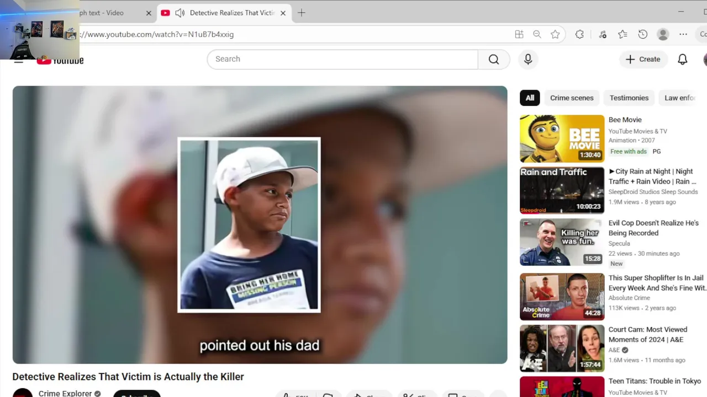Open 'Evil Cop Doesn't Realize He's Being Recorded'

click(x=653, y=228)
